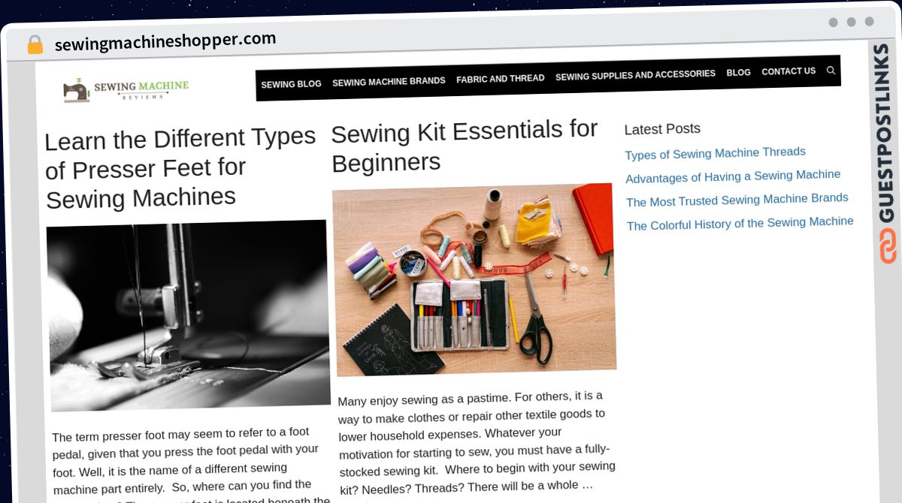The image size is (902, 503).
Task: Select Fabric and Thread in navigation
Action: (x=500, y=78)
